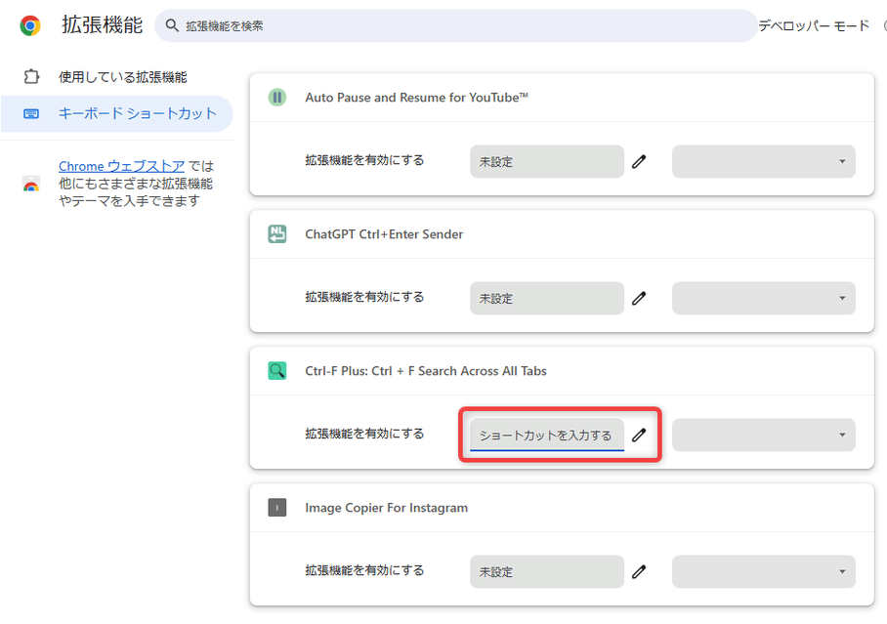
Task: Click the Image Copier For Instagram icon
Action: [x=277, y=508]
